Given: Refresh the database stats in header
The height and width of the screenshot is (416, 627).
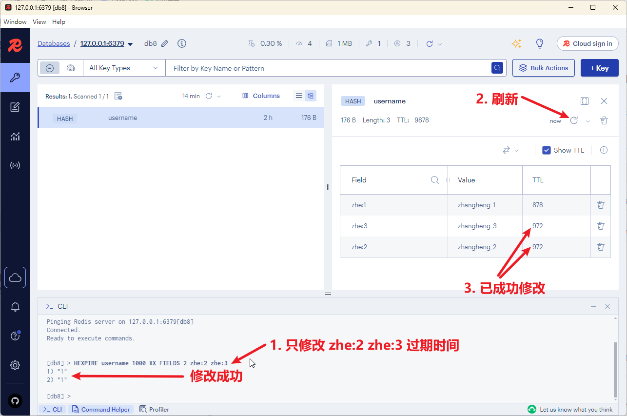Looking at the screenshot, I should (x=430, y=43).
